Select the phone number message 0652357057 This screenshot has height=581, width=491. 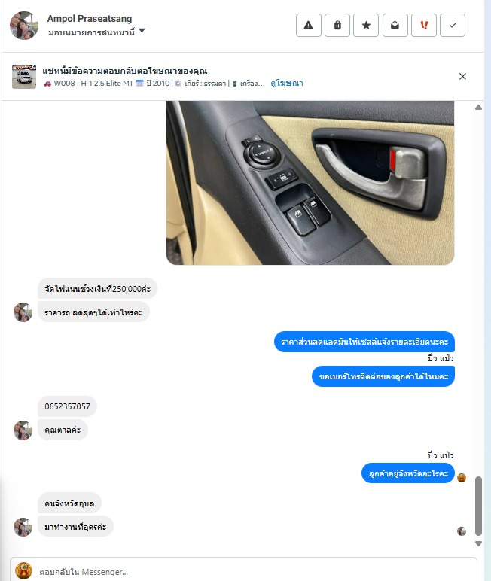[x=68, y=406]
